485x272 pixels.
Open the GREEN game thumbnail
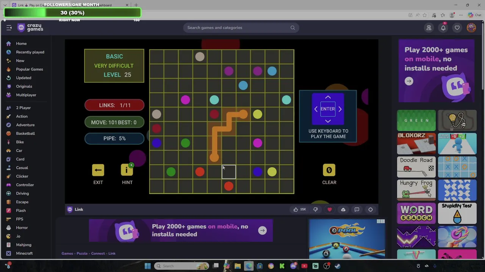click(416, 121)
